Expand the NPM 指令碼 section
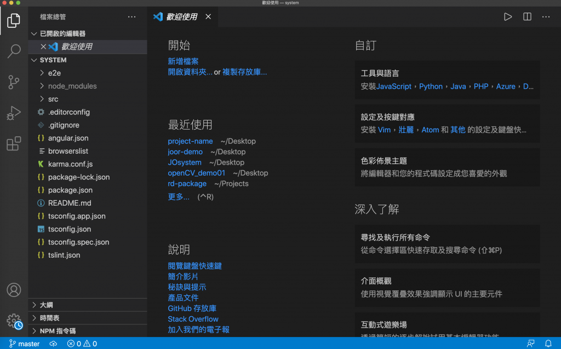 [x=88, y=331]
